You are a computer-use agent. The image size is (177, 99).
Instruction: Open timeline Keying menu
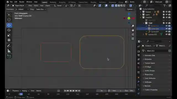(25, 91)
